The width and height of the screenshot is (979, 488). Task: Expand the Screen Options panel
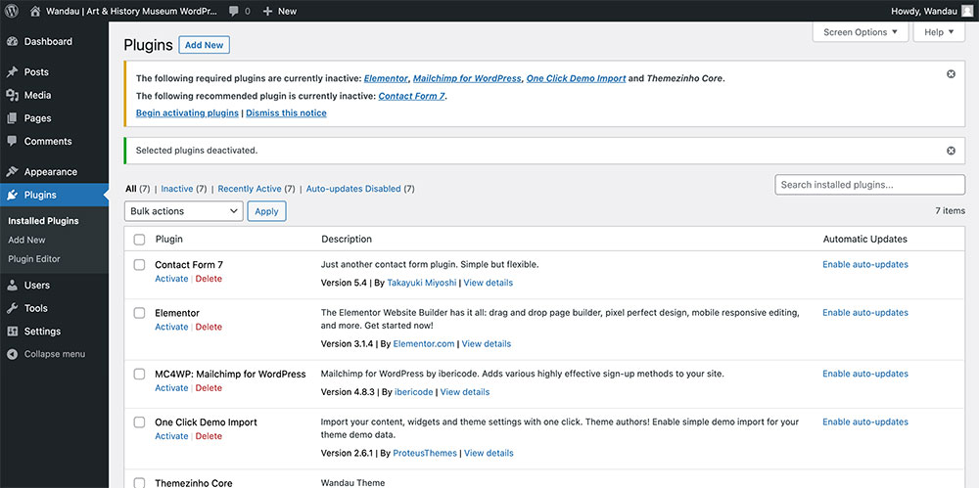(861, 32)
